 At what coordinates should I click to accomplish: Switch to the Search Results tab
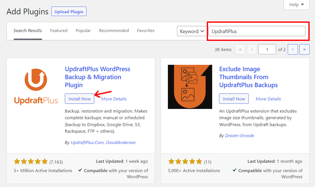28,31
